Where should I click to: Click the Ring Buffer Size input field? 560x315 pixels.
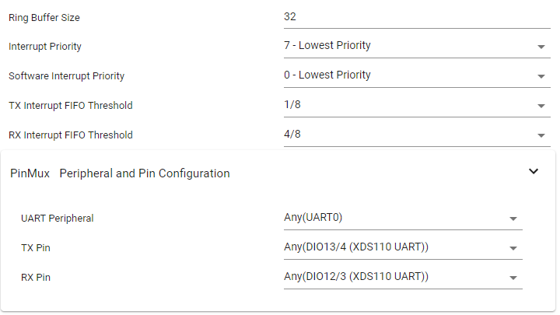tap(416, 16)
